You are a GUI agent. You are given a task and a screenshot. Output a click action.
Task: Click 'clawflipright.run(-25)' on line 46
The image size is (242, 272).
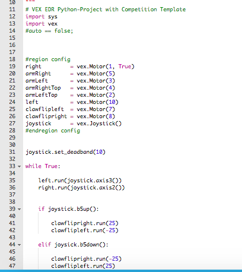click(x=87, y=259)
